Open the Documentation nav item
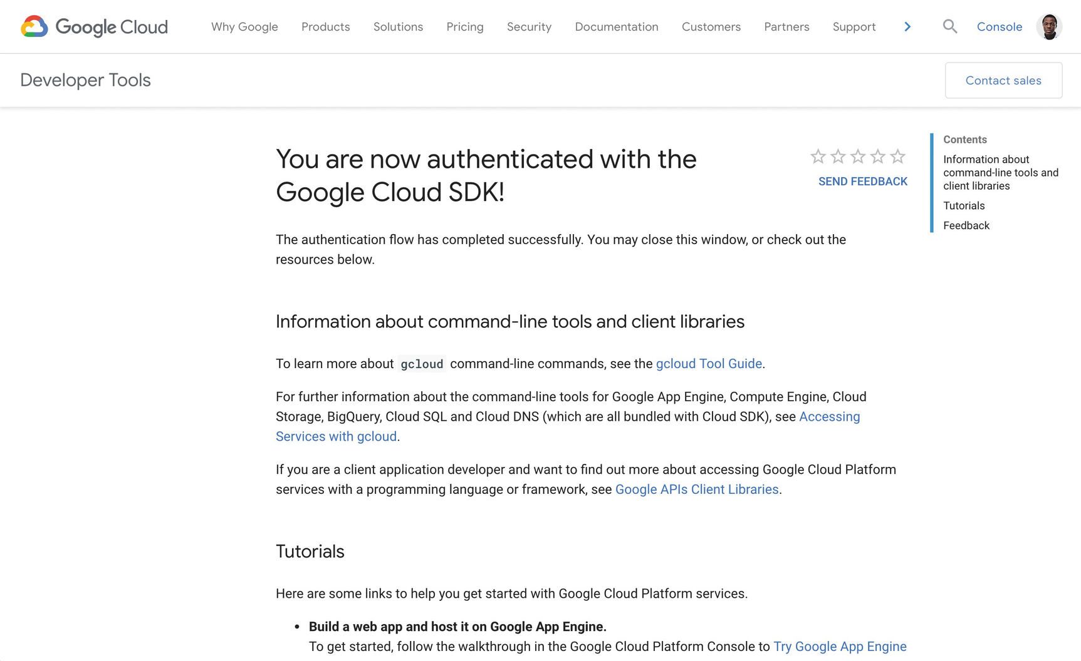Viewport: 1081px width, 661px height. (x=617, y=27)
